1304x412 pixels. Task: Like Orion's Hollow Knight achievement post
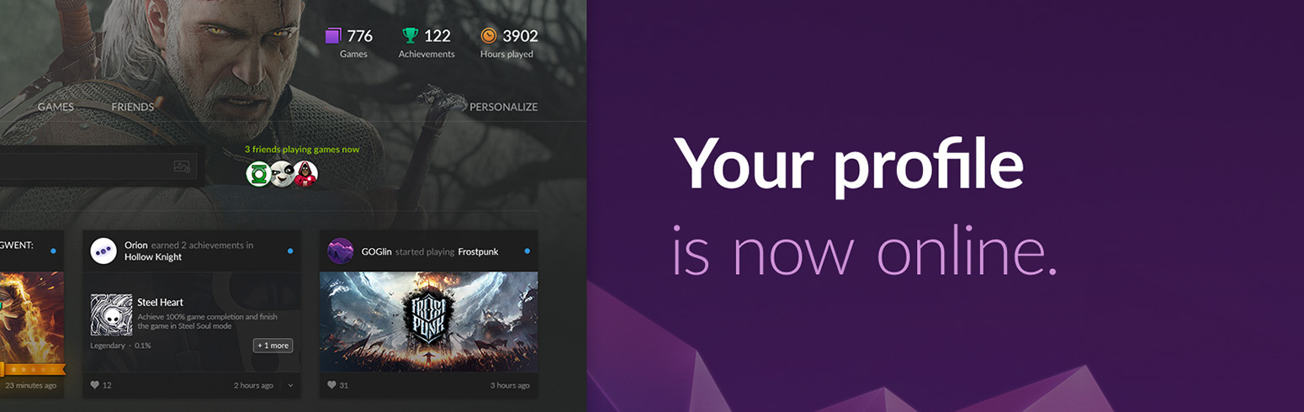[x=95, y=385]
